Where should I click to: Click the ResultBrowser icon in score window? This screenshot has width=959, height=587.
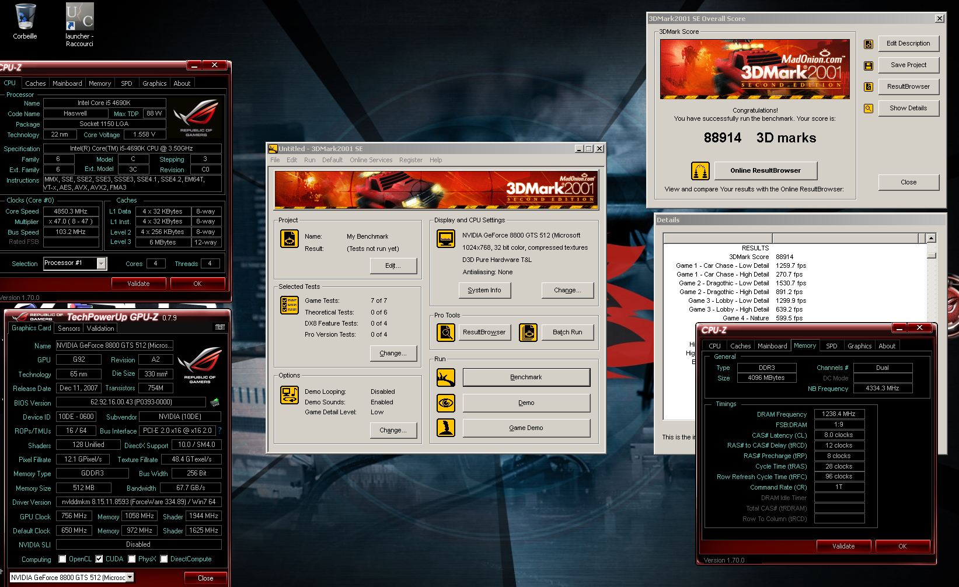869,87
